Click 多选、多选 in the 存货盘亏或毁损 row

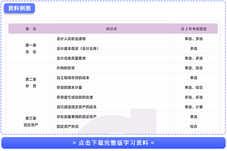click(x=194, y=97)
